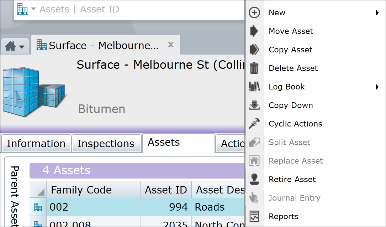
Task: Expand the Log Book submenu arrow
Action: [x=377, y=87]
